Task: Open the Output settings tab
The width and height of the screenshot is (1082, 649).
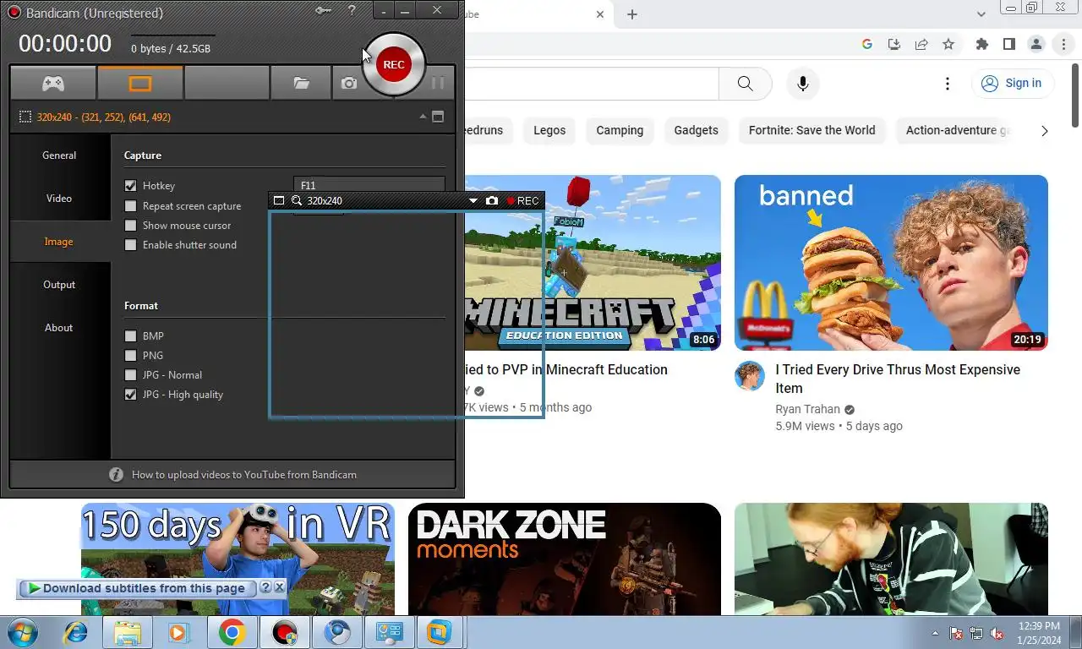Action: pos(59,285)
